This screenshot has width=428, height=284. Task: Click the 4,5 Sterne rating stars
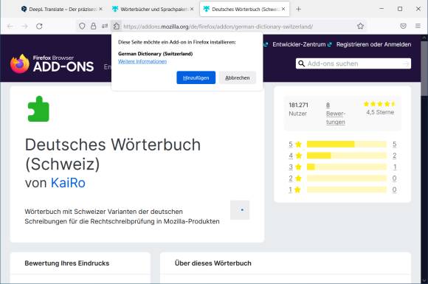pos(380,104)
